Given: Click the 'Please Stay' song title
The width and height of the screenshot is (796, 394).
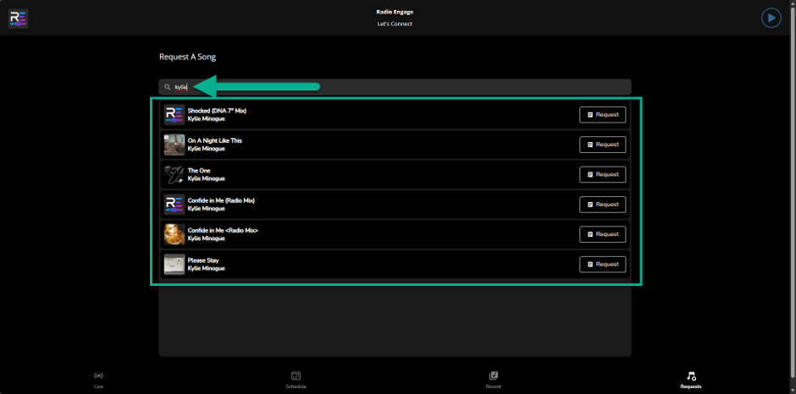Looking at the screenshot, I should point(203,260).
